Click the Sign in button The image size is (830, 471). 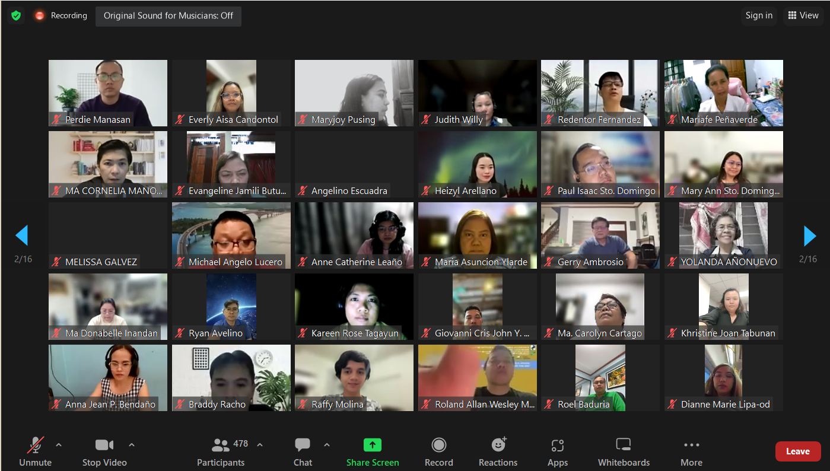[759, 16]
